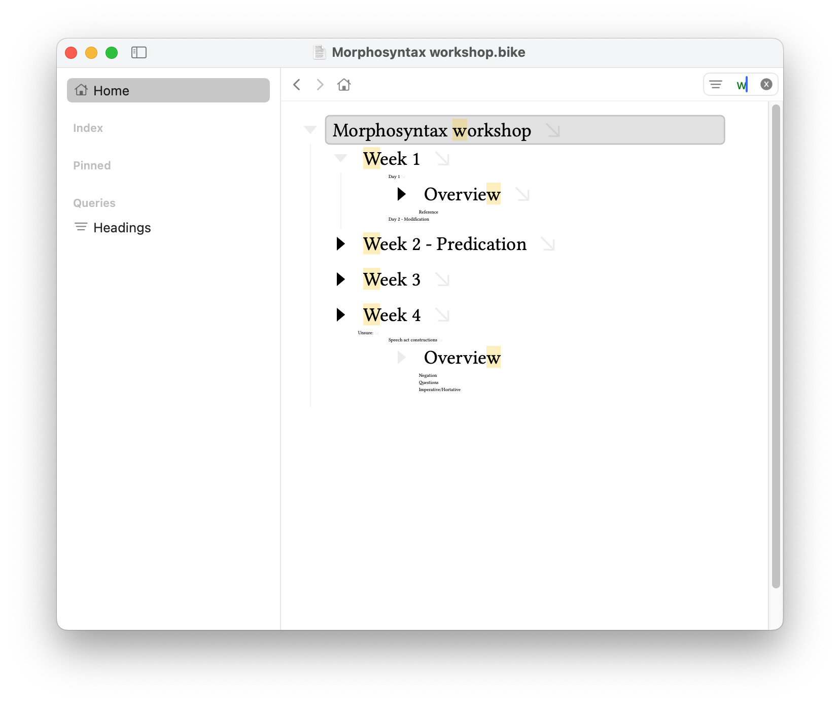Clear the search field with X button
The image size is (840, 705).
766,85
